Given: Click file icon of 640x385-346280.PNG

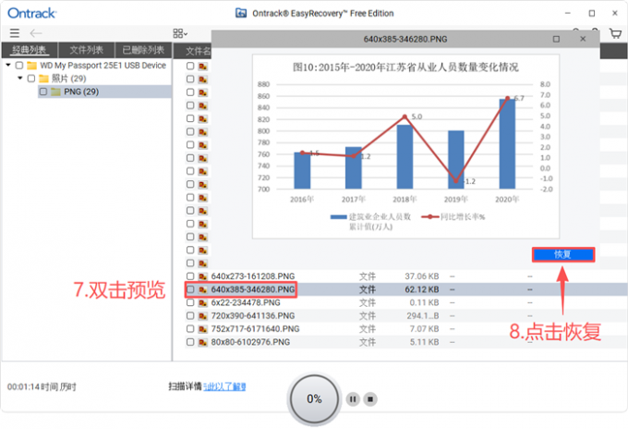Looking at the screenshot, I should 203,289.
